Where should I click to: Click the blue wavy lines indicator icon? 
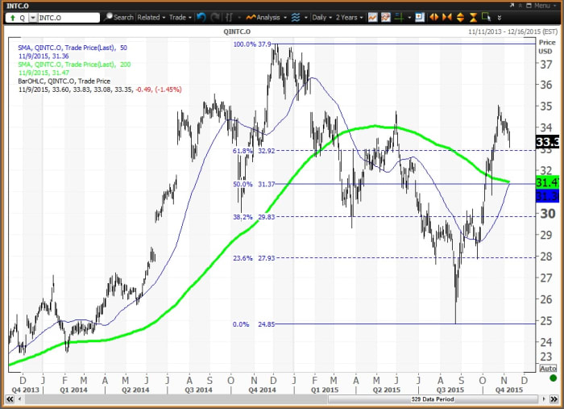(296, 17)
